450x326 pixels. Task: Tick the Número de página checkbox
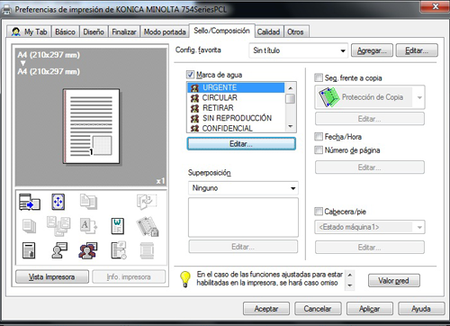[319, 149]
